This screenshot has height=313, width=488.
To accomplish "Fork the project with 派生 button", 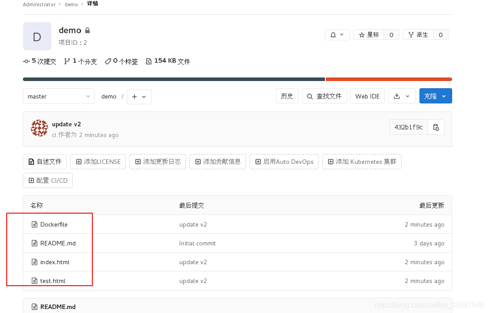I will click(418, 35).
